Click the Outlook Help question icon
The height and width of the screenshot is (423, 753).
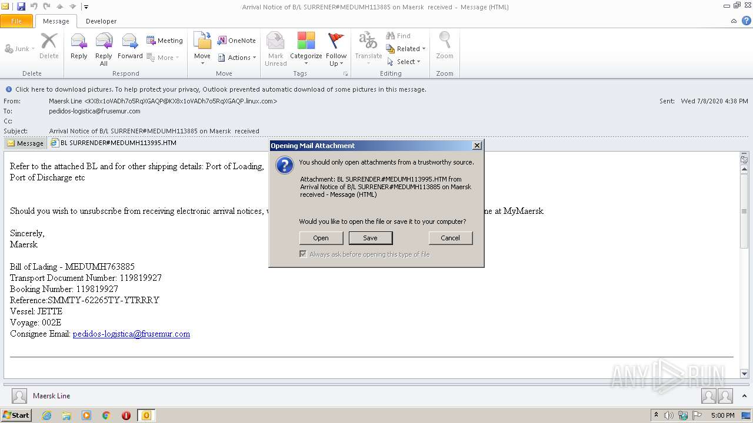(x=746, y=21)
